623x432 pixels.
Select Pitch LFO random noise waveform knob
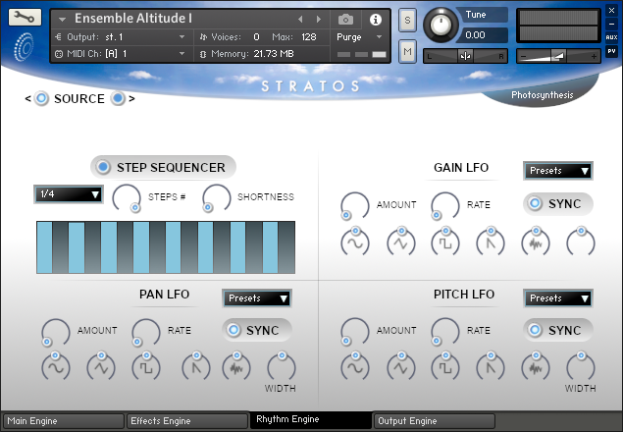536,366
